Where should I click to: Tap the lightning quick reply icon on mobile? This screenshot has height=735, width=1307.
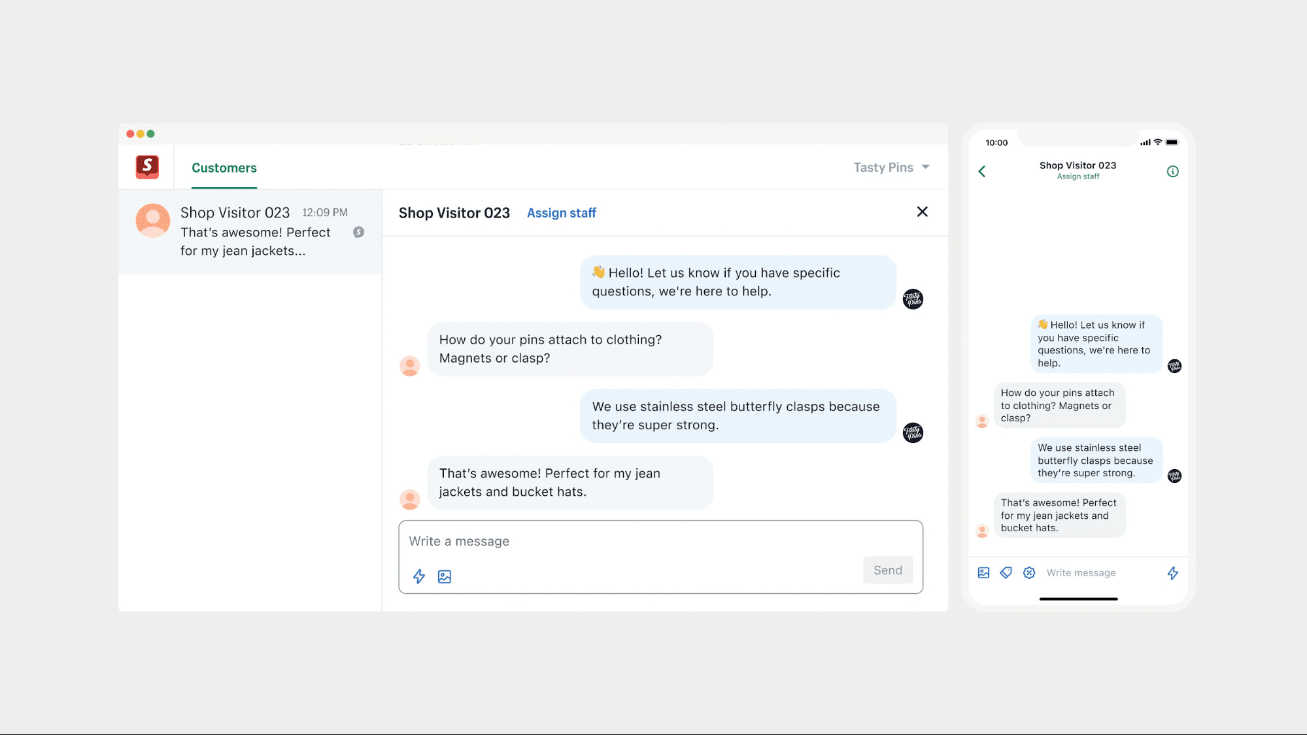click(1172, 573)
